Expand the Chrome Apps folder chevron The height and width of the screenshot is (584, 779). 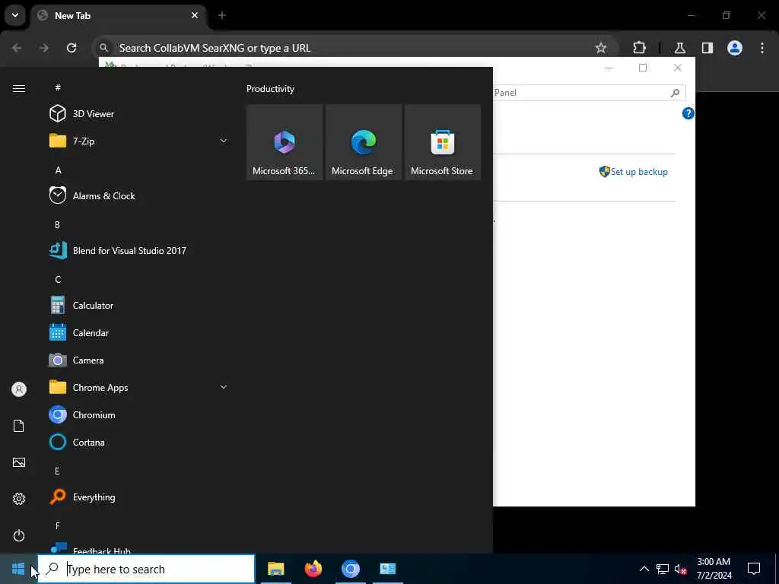coord(224,387)
